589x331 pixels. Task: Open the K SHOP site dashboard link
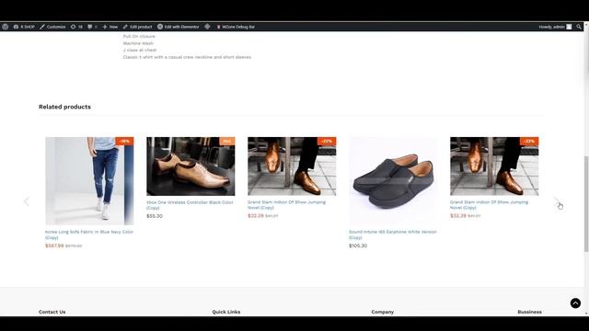coord(24,27)
